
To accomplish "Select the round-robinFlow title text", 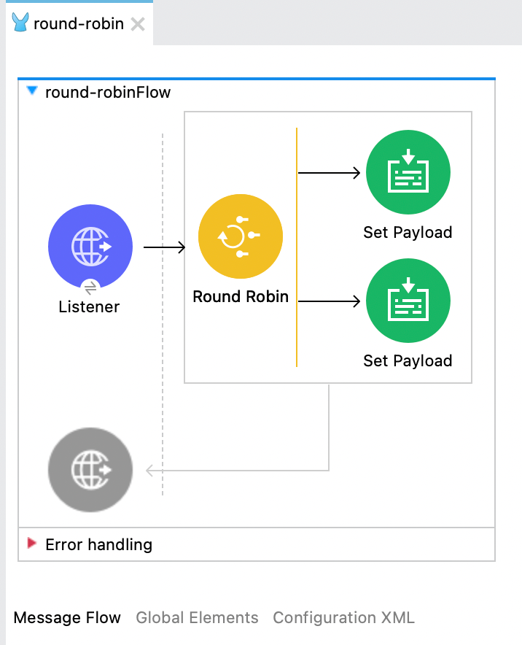I will click(x=108, y=93).
